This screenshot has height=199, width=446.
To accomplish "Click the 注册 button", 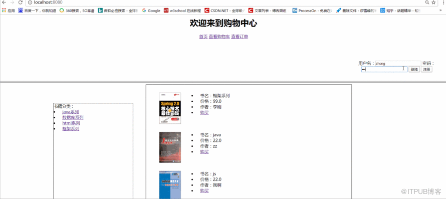I will (426, 69).
